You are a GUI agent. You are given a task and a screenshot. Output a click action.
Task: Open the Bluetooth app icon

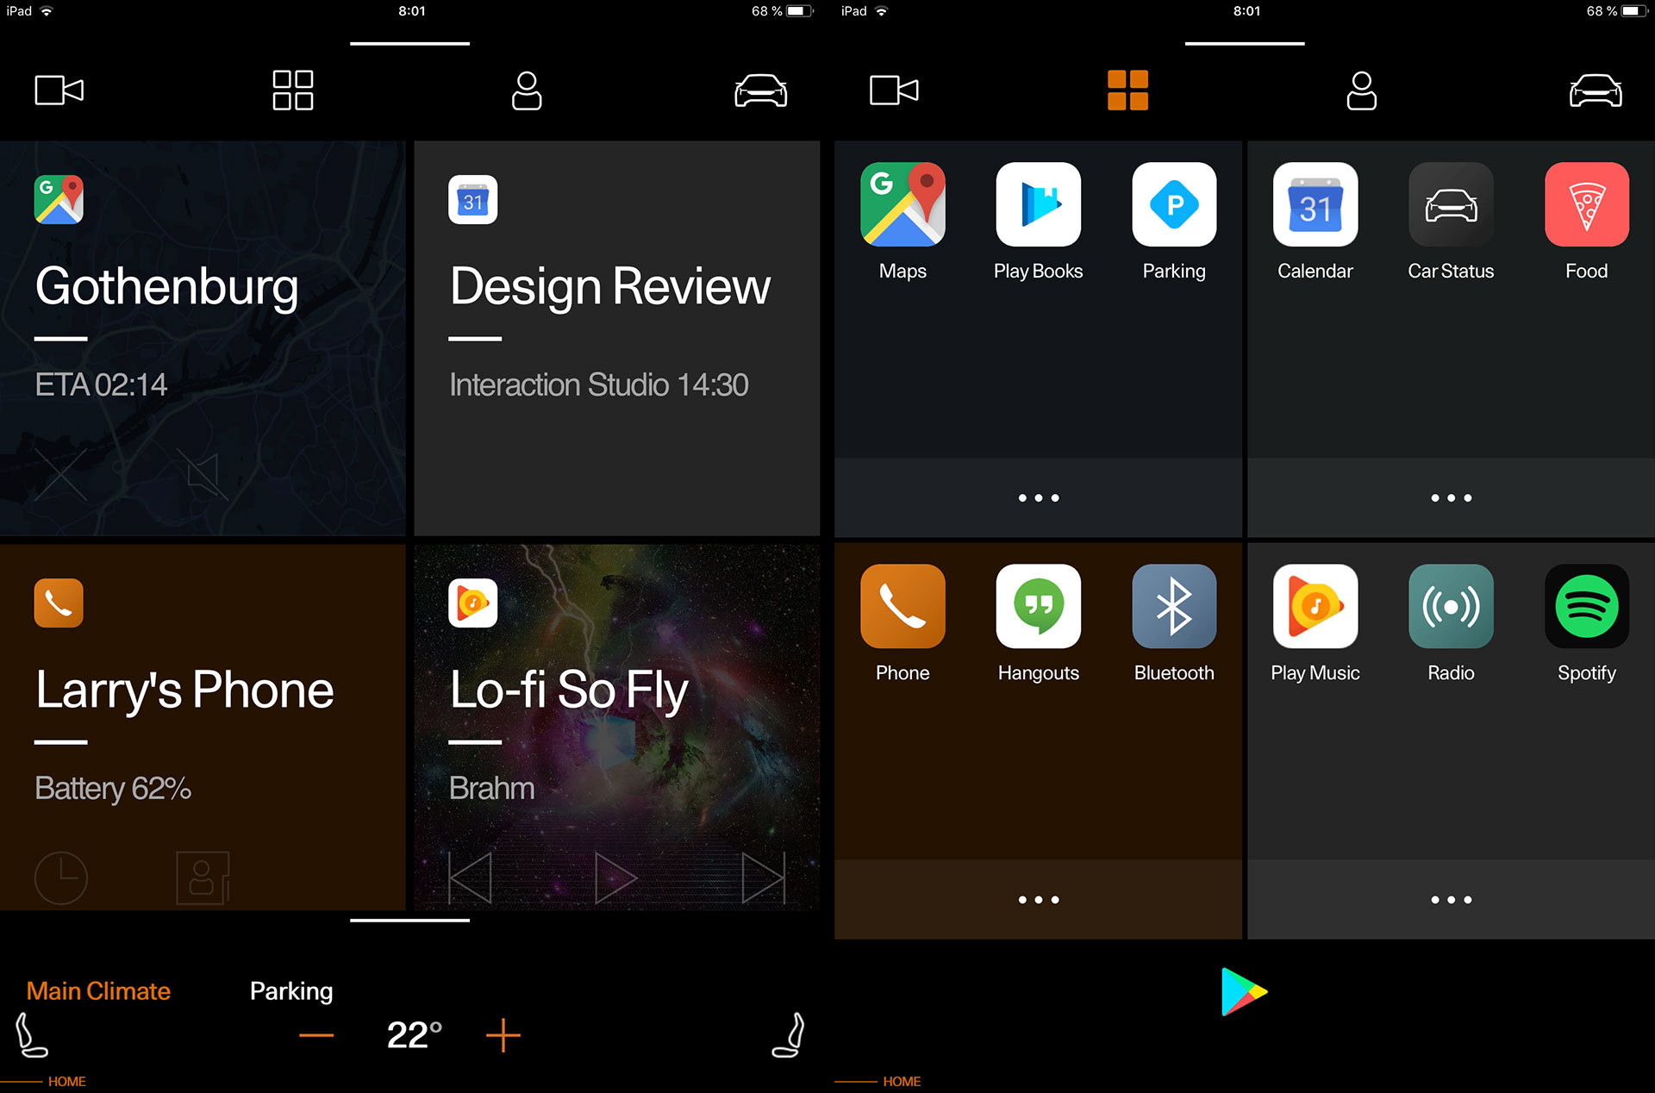[x=1174, y=607]
